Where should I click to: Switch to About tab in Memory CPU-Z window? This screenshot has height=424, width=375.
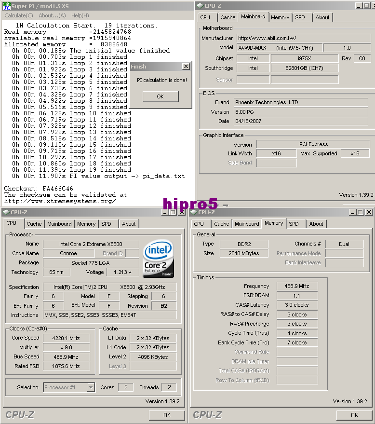(316, 224)
